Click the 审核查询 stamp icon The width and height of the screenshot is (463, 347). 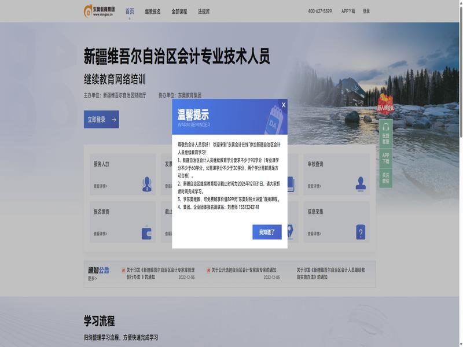361,184
